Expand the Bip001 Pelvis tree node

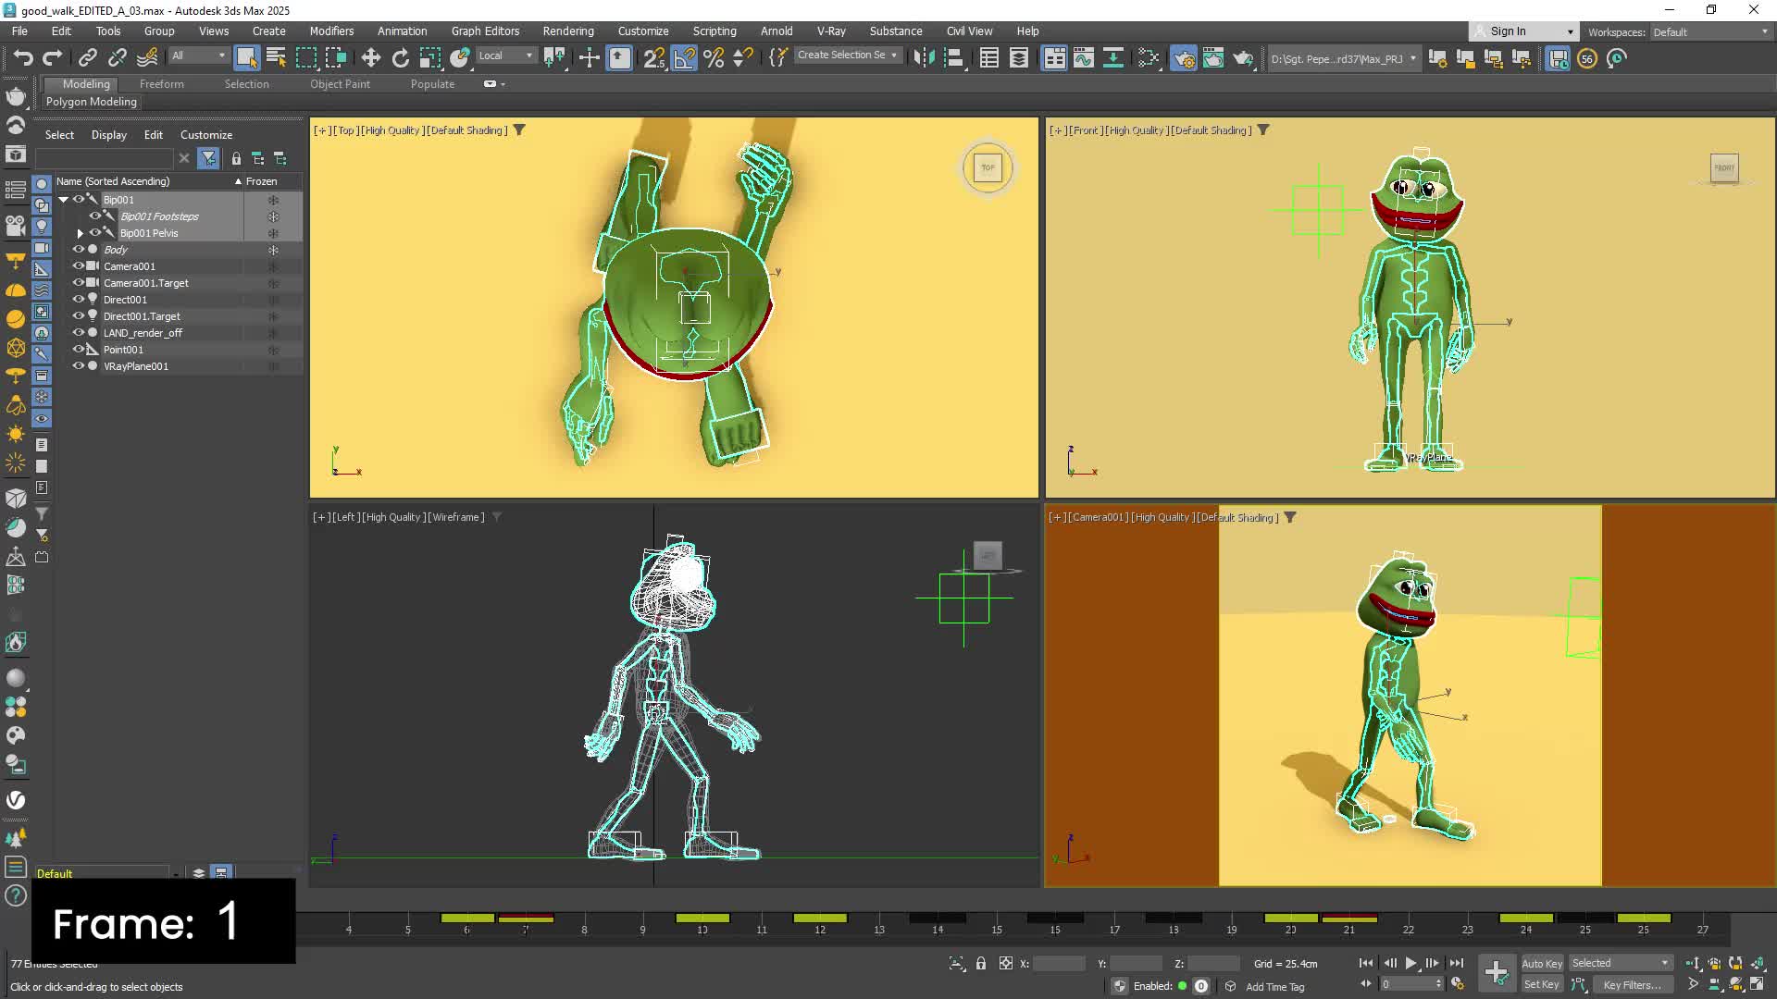click(80, 233)
